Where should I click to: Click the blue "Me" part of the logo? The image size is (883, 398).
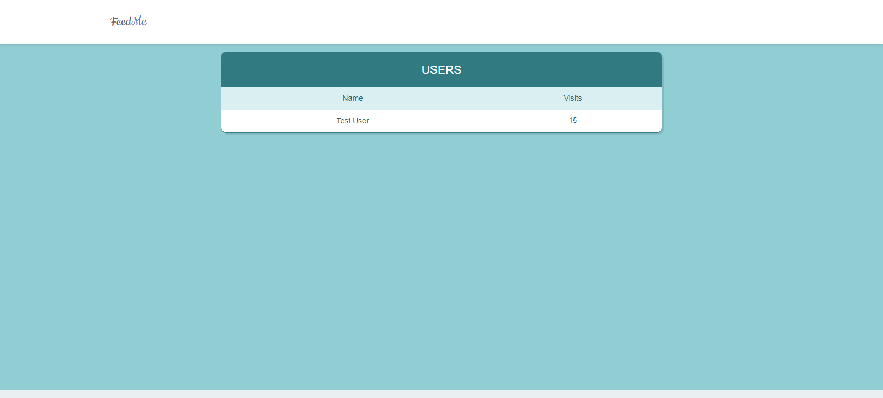click(140, 21)
